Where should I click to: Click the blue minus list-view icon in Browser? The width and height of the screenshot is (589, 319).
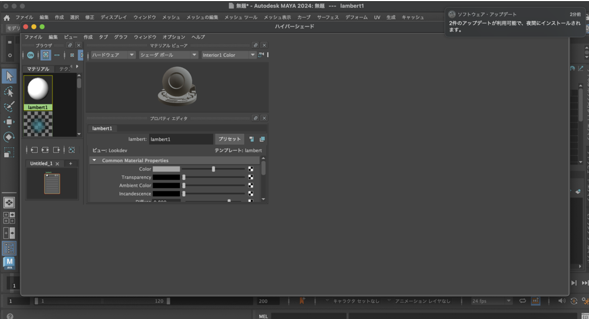pyautogui.click(x=57, y=55)
